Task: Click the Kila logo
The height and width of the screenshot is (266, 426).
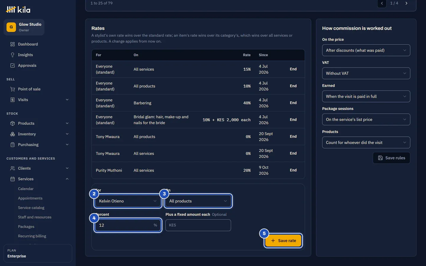Action: point(18,10)
